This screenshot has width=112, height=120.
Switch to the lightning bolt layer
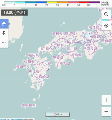tap(4, 33)
